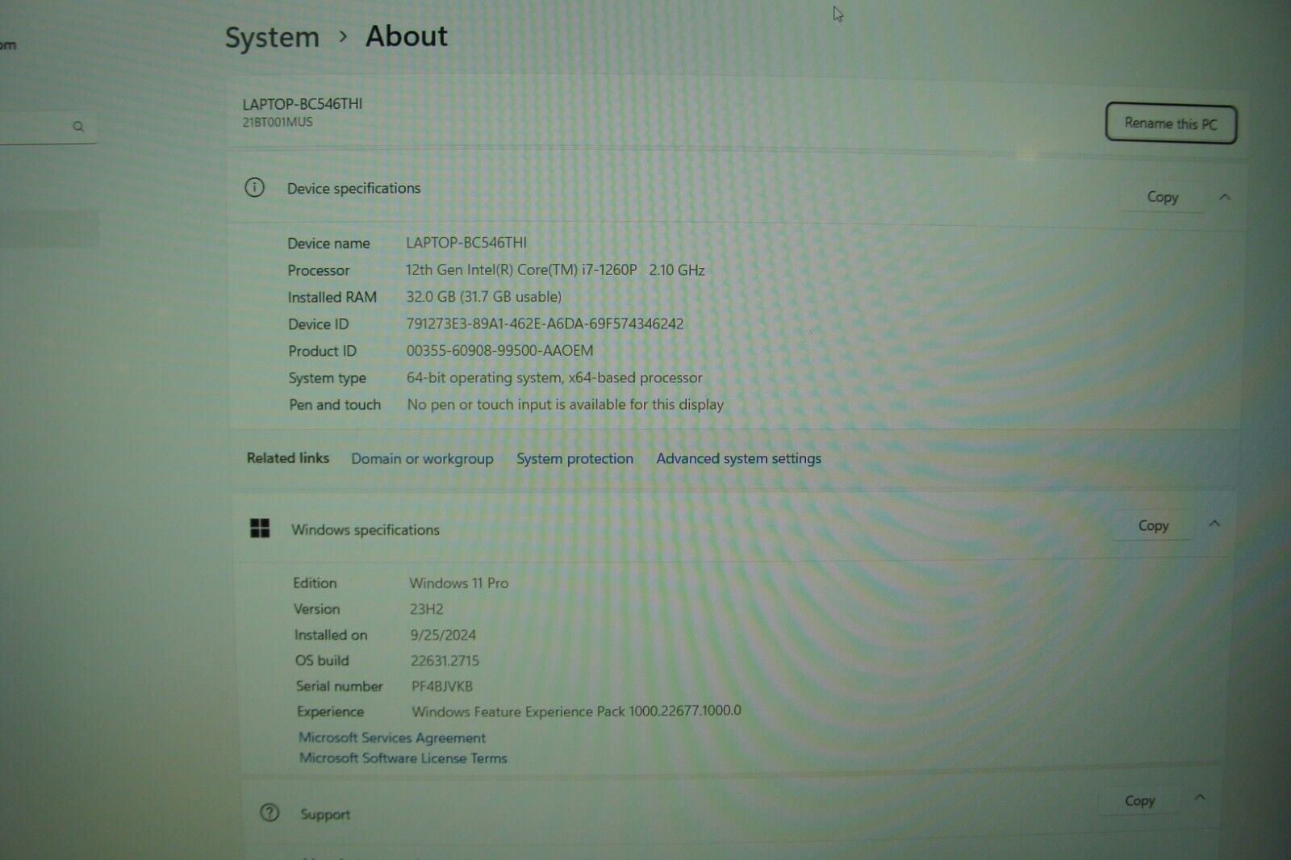This screenshot has width=1291, height=860.
Task: Click the Installed RAM label
Action: (332, 297)
